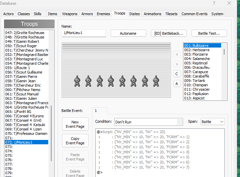Select troop 070: T/Professeur Damien
This screenshot has height=177, width=240.
[x=27, y=134]
